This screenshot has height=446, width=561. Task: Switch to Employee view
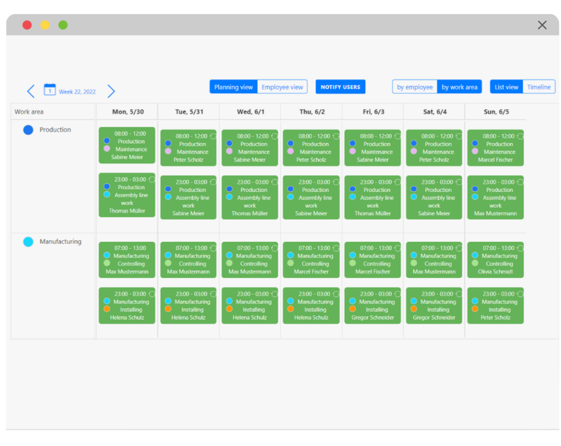click(282, 87)
